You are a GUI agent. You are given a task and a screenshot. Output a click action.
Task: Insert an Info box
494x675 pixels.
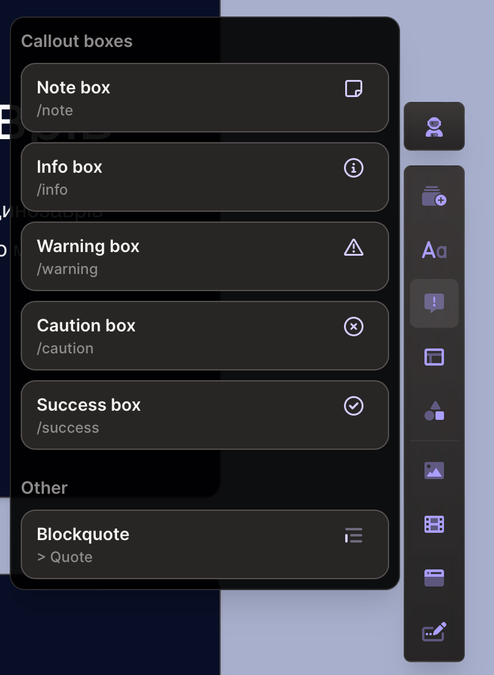[183, 177]
